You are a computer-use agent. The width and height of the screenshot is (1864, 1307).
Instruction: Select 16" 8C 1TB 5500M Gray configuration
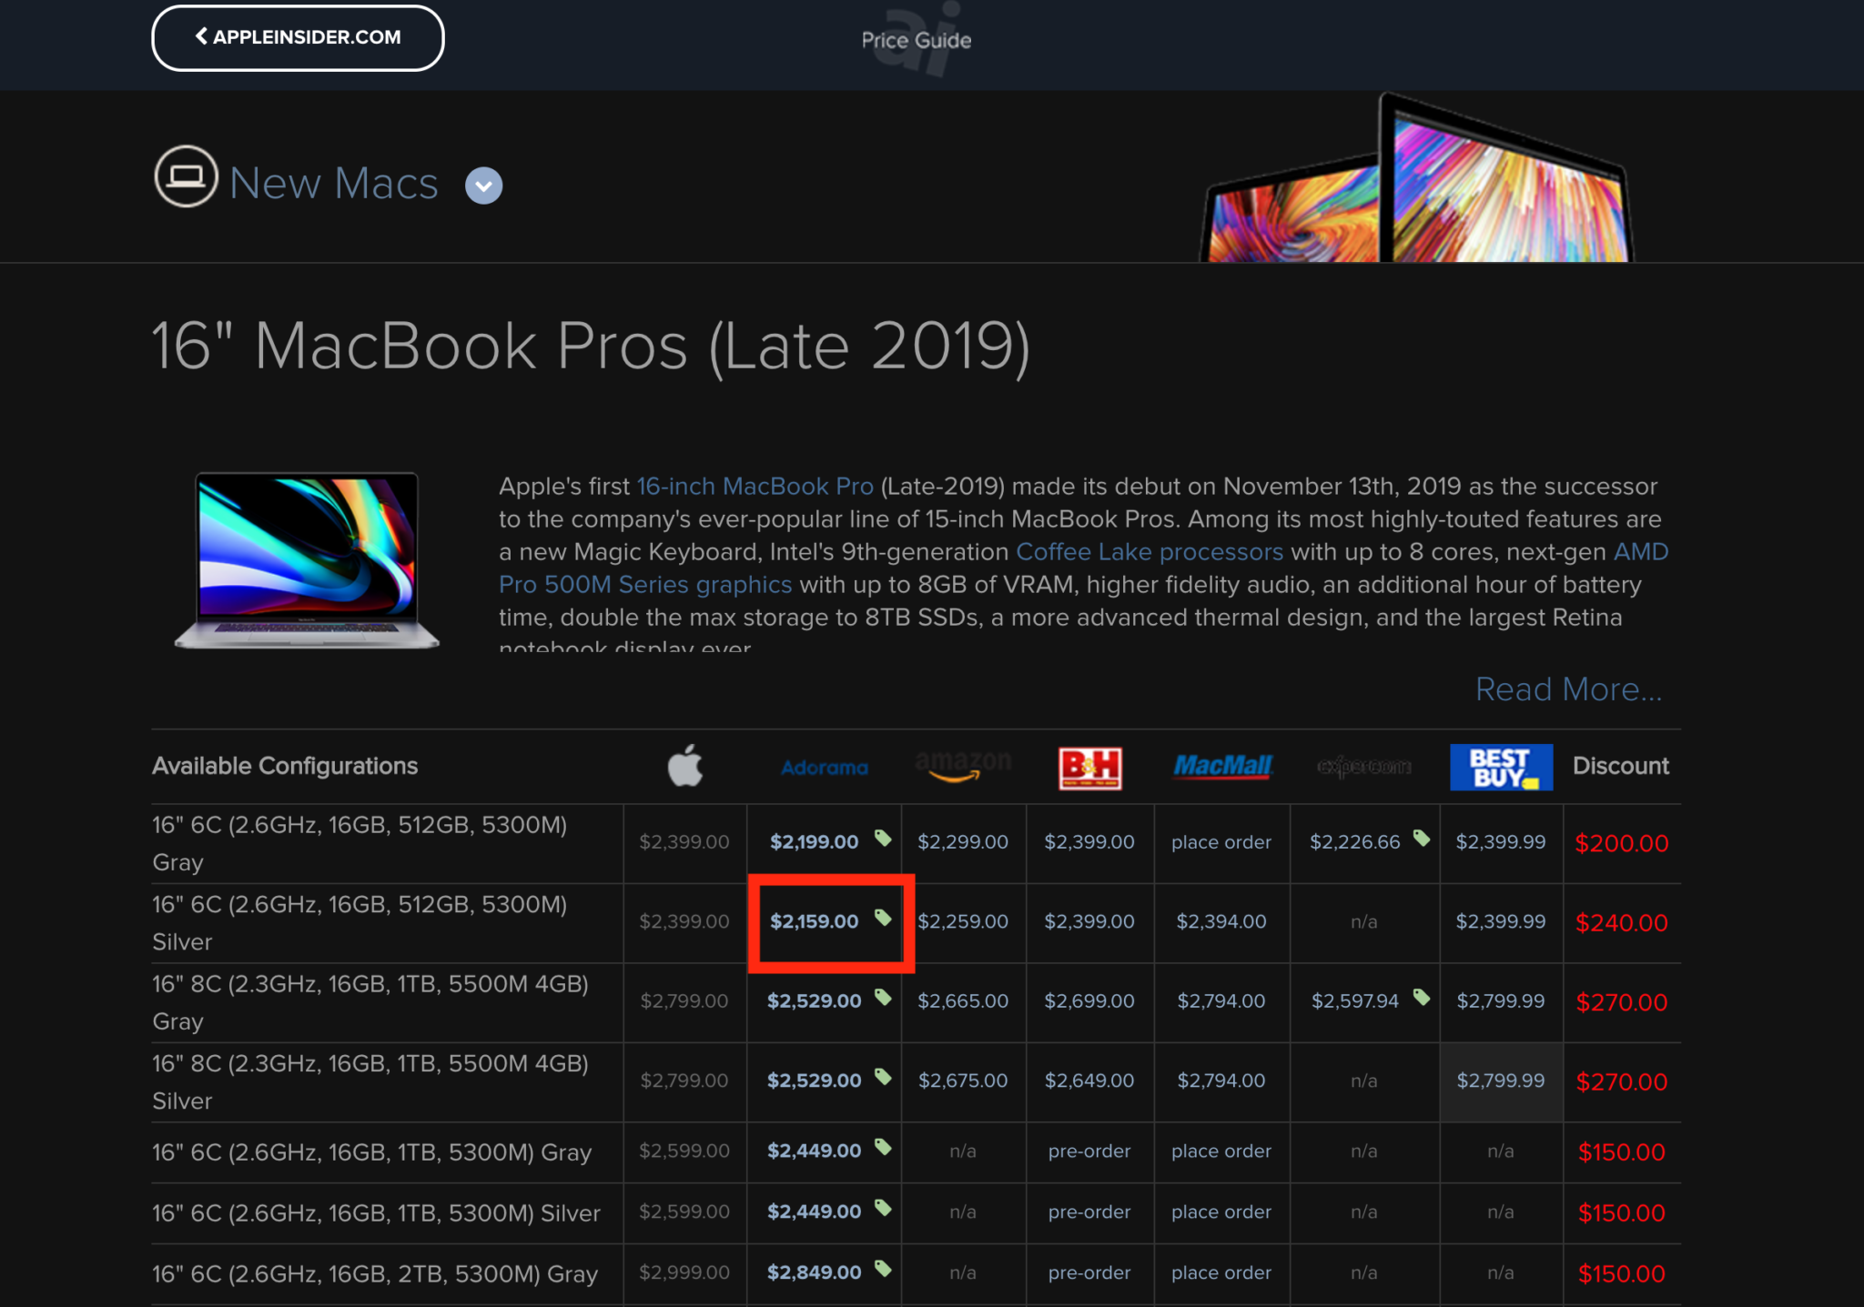click(x=370, y=1002)
